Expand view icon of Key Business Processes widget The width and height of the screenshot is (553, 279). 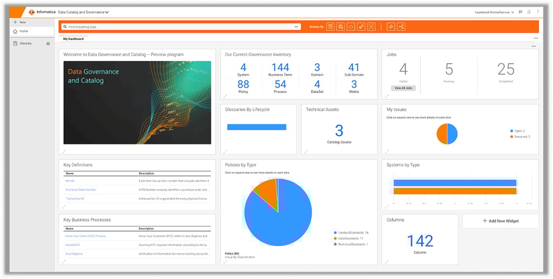pos(64,261)
